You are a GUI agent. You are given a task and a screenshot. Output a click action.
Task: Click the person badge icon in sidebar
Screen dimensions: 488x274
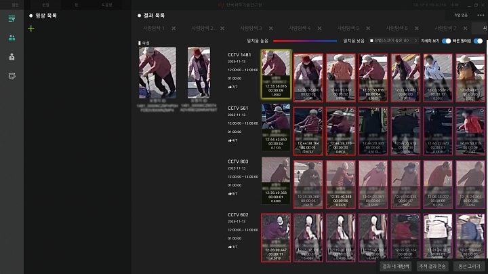pyautogui.click(x=12, y=57)
